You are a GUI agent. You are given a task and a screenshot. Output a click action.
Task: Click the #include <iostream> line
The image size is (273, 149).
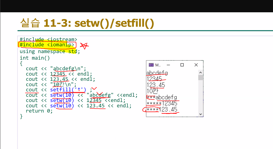click(48, 39)
